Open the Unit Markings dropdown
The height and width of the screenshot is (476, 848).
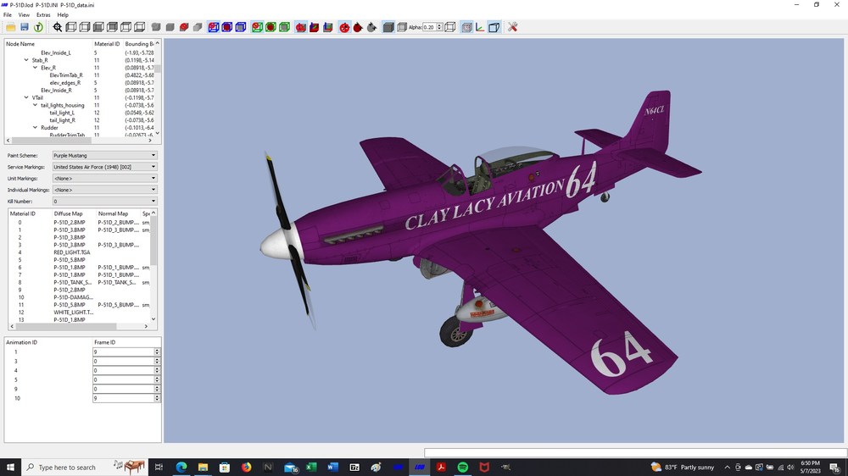(104, 179)
